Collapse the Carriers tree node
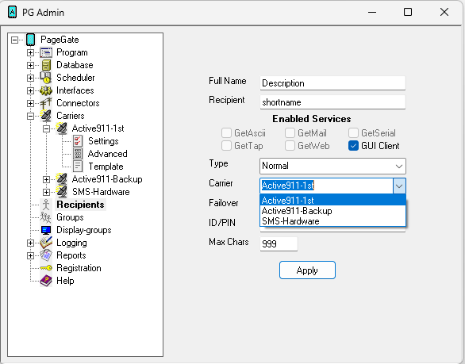The height and width of the screenshot is (364, 465). 30,116
